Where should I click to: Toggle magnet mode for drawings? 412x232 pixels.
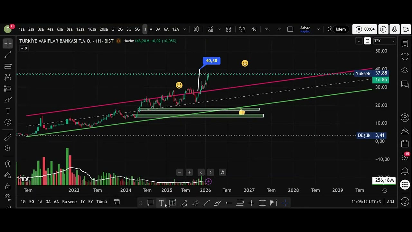(8, 164)
